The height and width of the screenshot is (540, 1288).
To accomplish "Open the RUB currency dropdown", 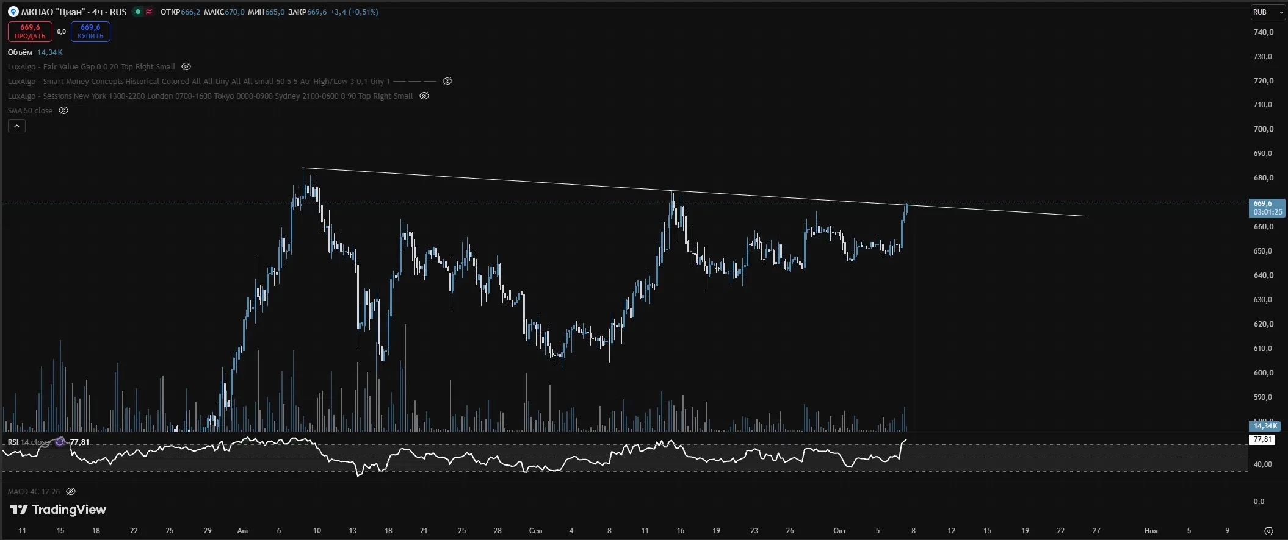I will point(1268,12).
